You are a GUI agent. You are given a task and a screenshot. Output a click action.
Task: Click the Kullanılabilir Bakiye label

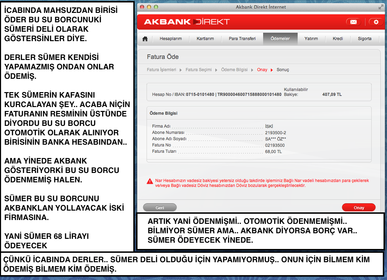[296, 92]
